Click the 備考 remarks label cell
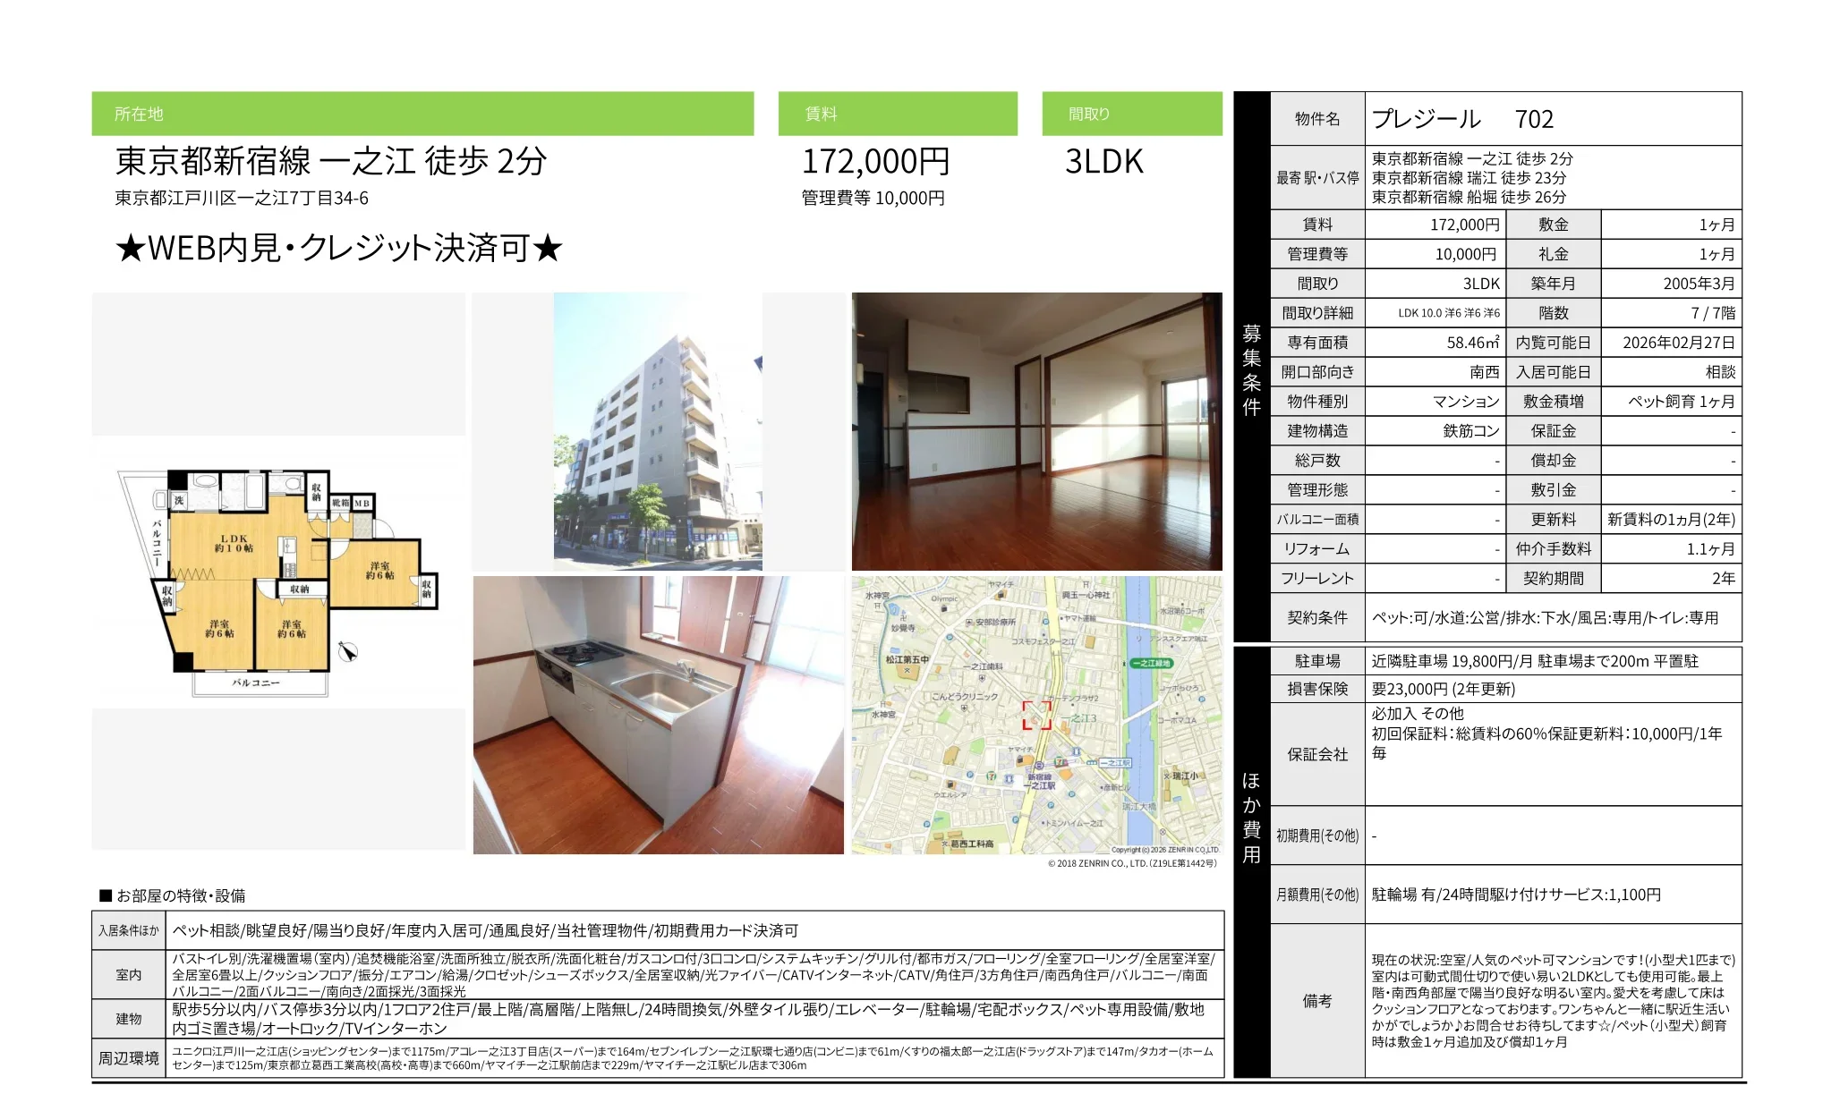Image resolution: width=1840 pixels, height=1094 pixels. point(1316,1000)
